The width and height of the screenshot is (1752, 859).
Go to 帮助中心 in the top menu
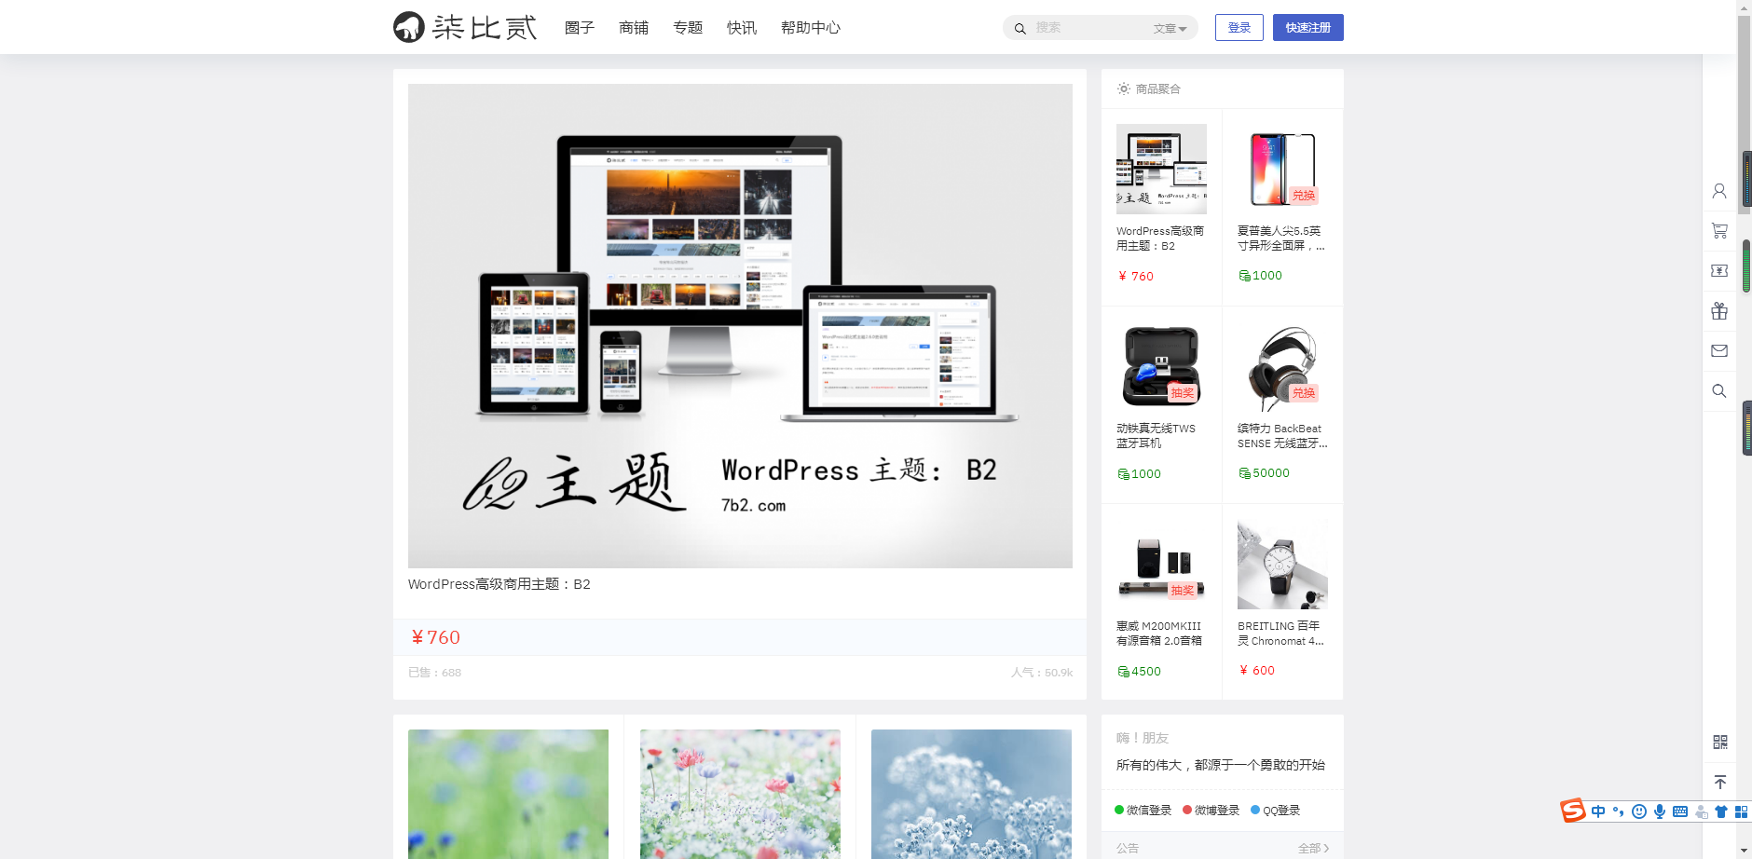(x=810, y=28)
